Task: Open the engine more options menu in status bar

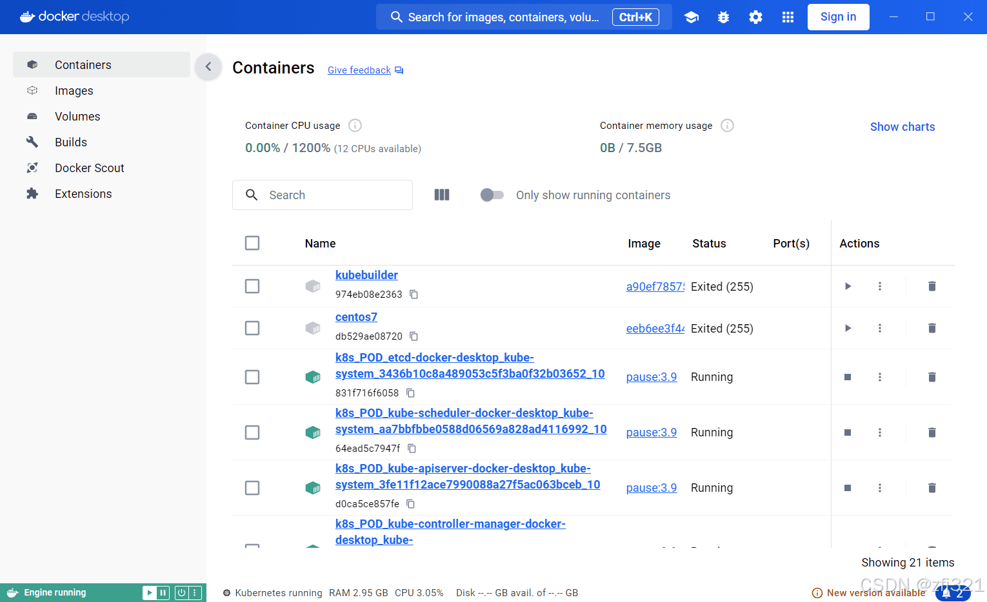Action: click(x=195, y=592)
